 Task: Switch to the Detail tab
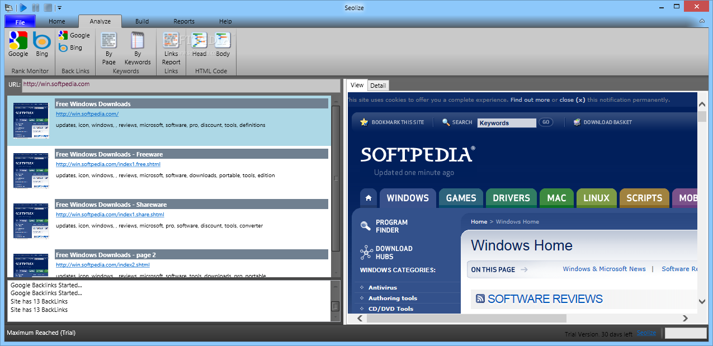coord(378,86)
